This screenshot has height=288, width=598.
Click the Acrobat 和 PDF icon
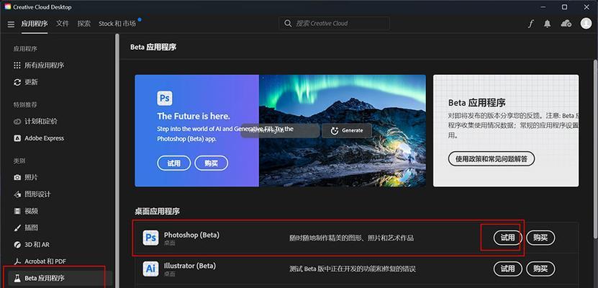click(x=17, y=261)
